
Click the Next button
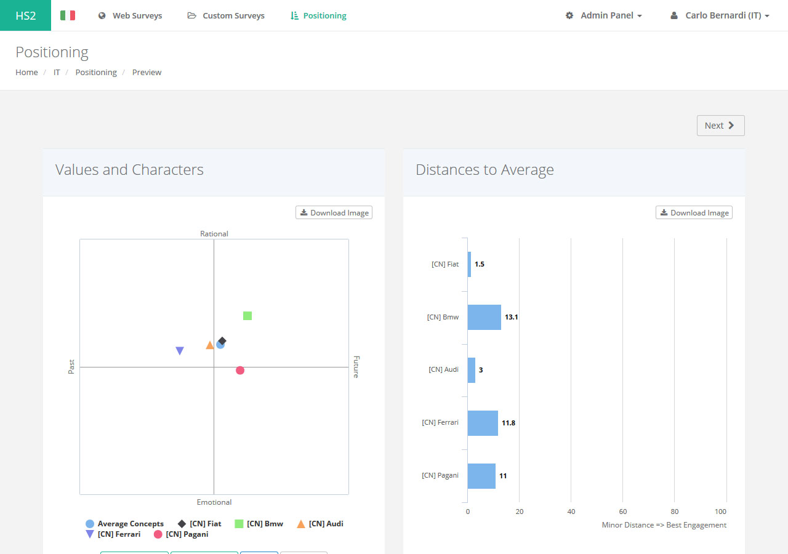720,126
